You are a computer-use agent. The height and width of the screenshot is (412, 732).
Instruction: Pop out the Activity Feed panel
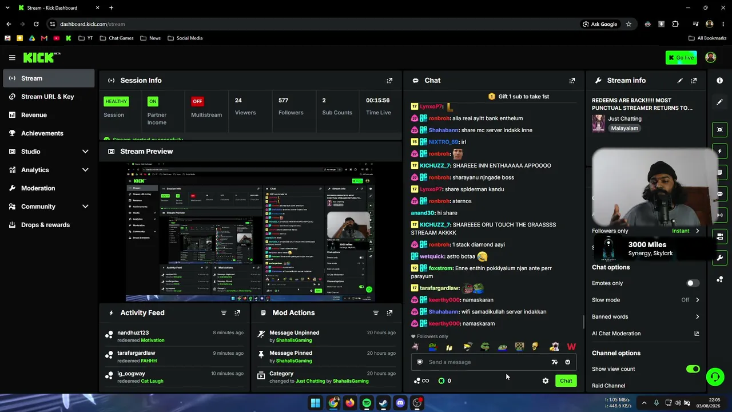(237, 313)
